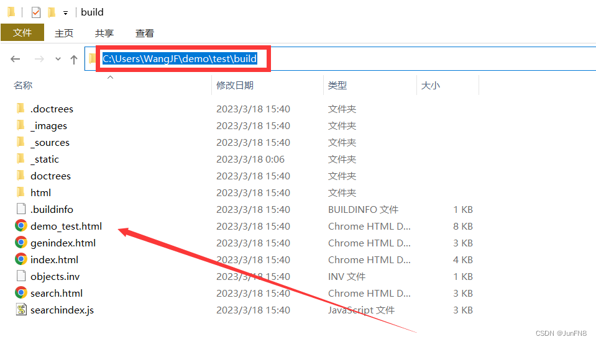Click Chrome icon for index.html
Viewport: 596px width, 342px height.
tap(21, 259)
